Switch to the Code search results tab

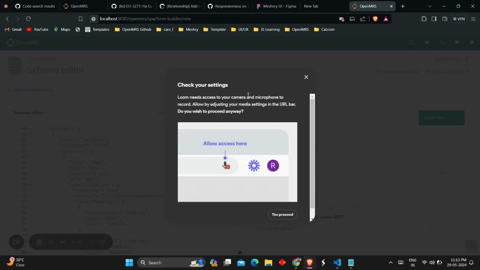35,6
